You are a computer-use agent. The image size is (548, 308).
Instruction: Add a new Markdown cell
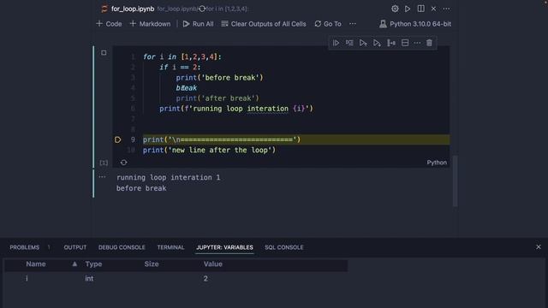tap(151, 24)
